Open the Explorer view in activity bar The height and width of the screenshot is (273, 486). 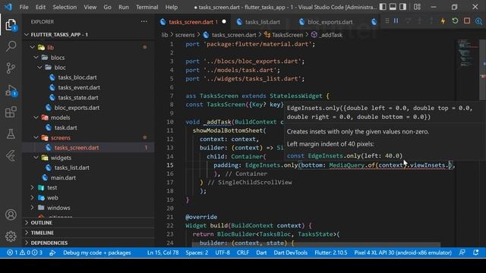[x=11, y=25]
